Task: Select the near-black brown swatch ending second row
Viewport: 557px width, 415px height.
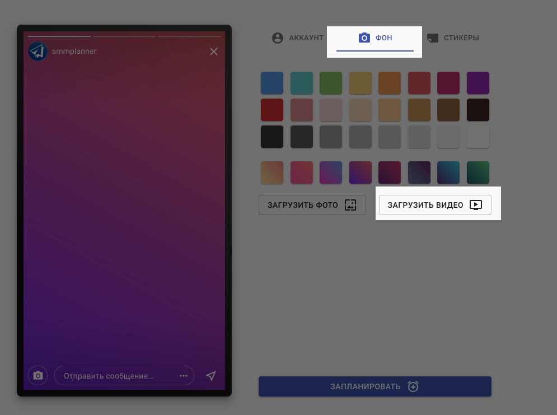Action: click(478, 110)
